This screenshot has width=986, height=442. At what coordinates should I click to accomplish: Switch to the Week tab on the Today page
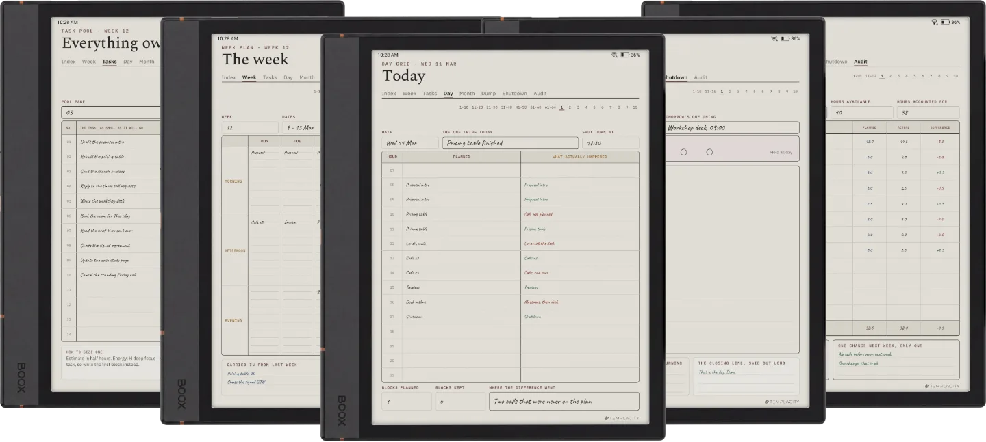(x=409, y=94)
